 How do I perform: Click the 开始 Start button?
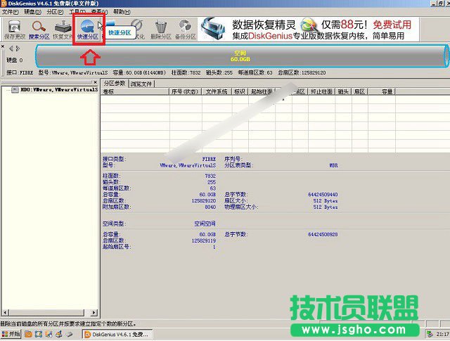[x=11, y=334]
